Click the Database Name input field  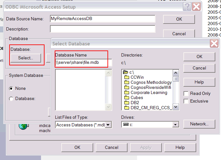coord(83,63)
